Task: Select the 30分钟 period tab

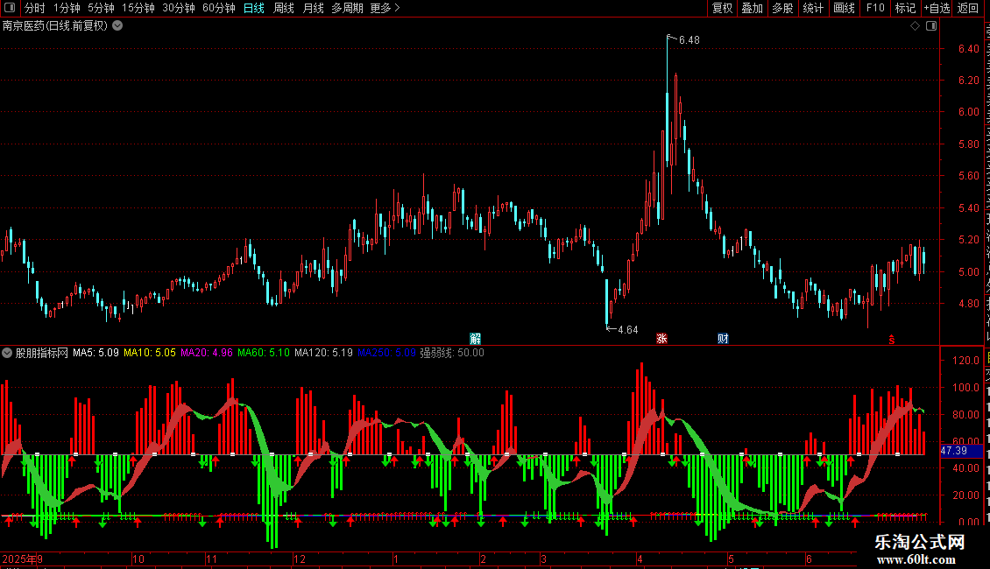Action: coord(179,8)
